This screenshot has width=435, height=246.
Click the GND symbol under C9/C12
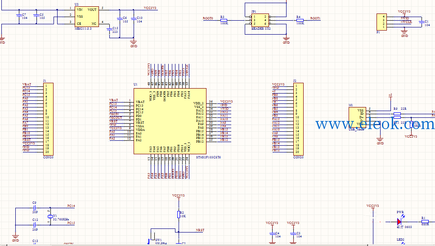[x=16, y=238]
